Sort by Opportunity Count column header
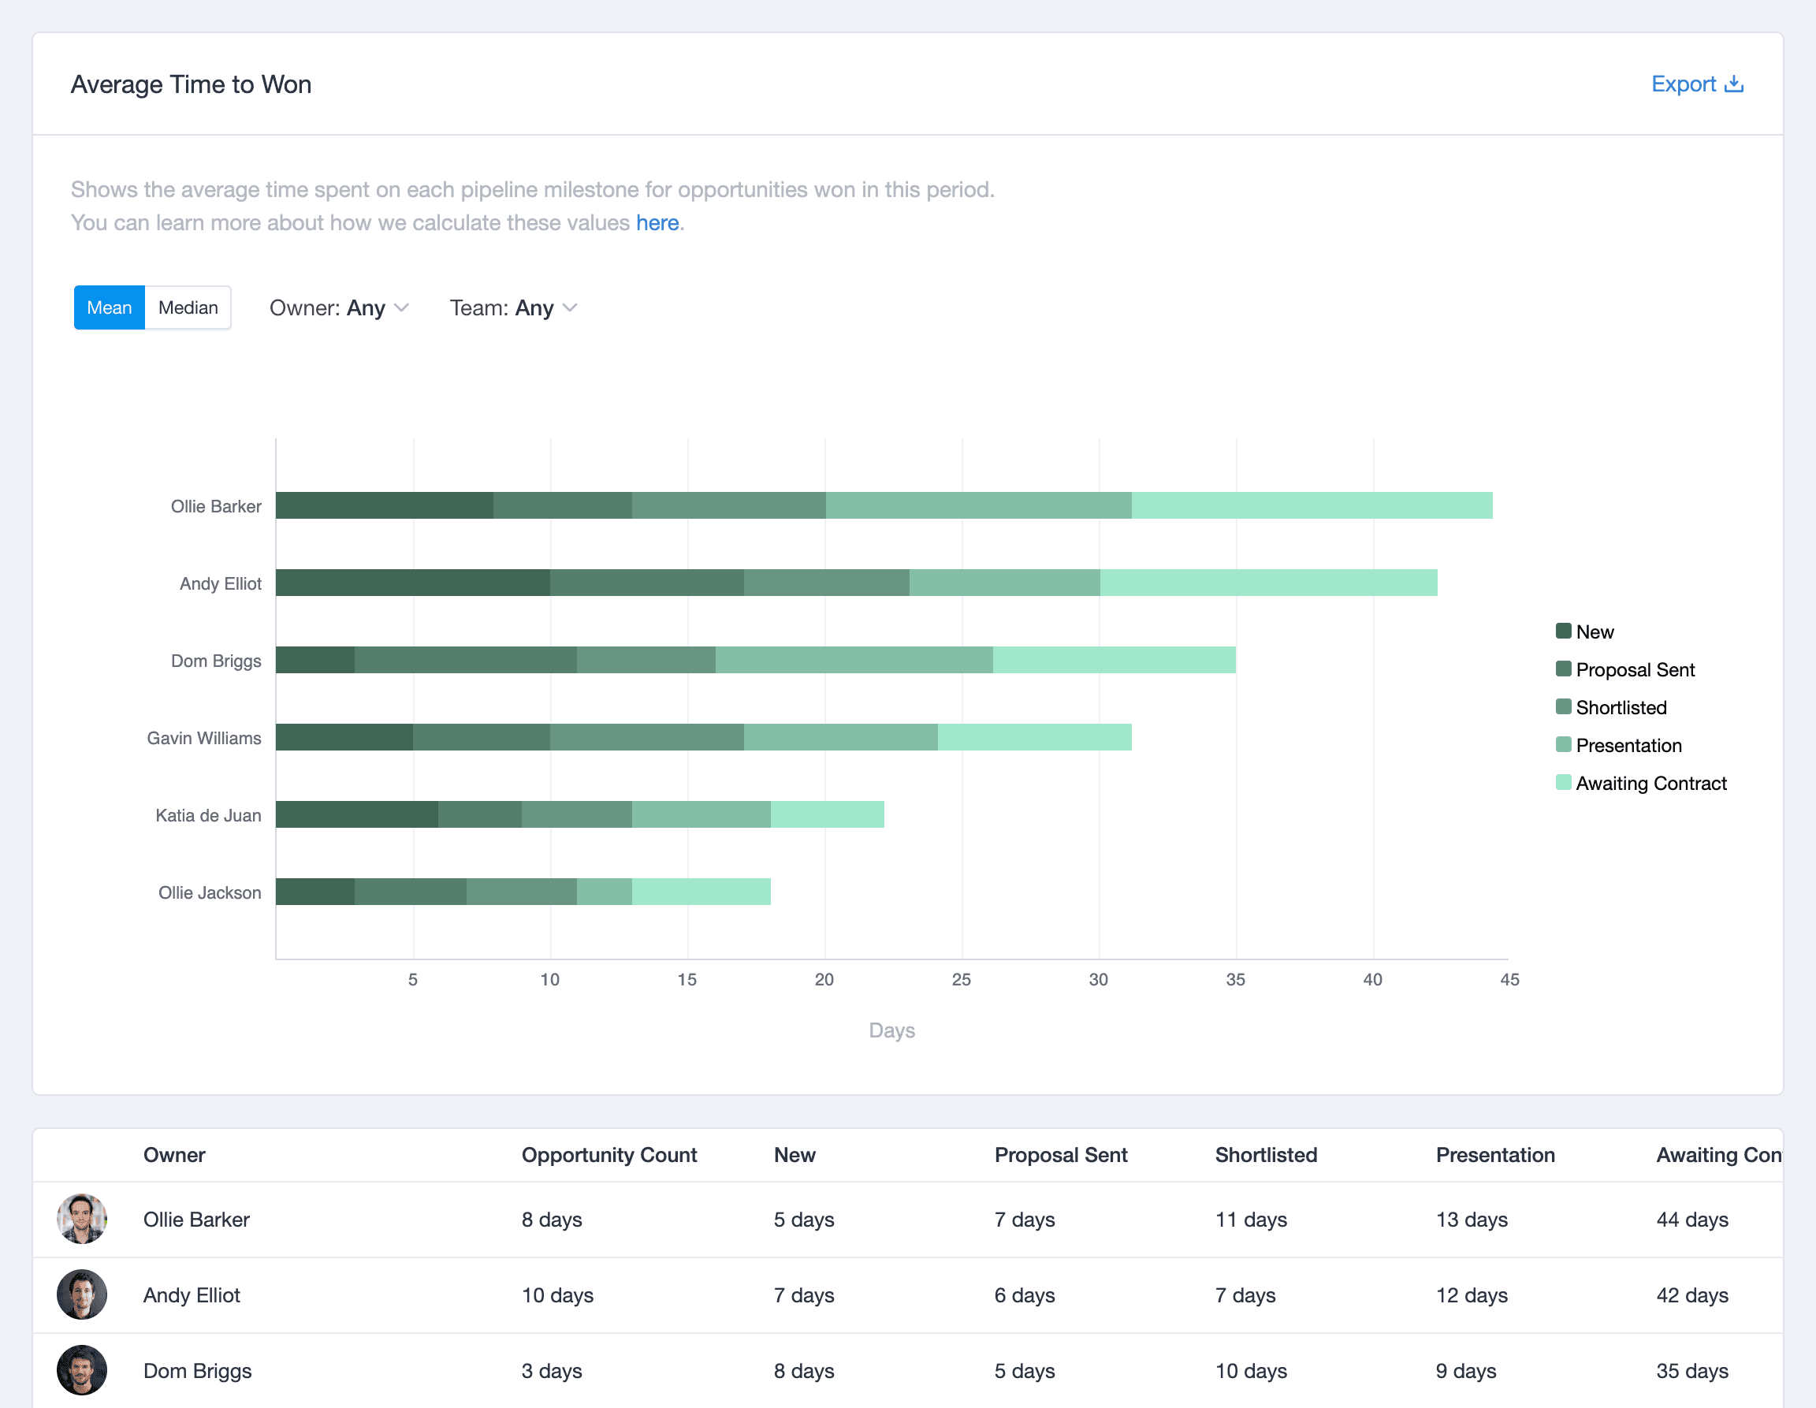Image resolution: width=1816 pixels, height=1408 pixels. click(608, 1155)
